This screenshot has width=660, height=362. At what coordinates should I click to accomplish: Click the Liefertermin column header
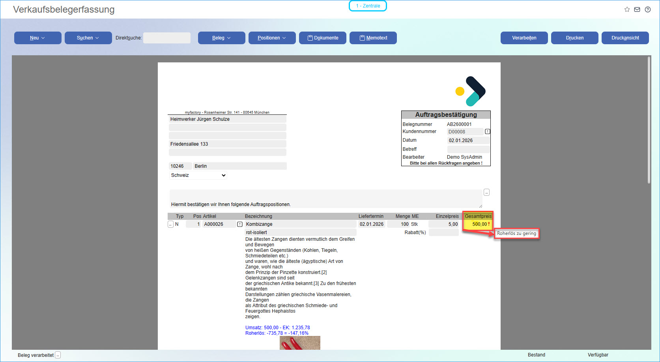371,216
